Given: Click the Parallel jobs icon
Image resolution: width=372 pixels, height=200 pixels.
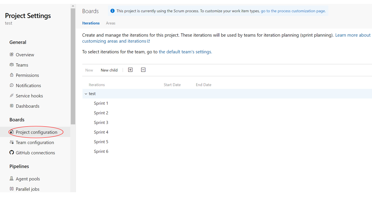Looking at the screenshot, I should (x=11, y=189).
